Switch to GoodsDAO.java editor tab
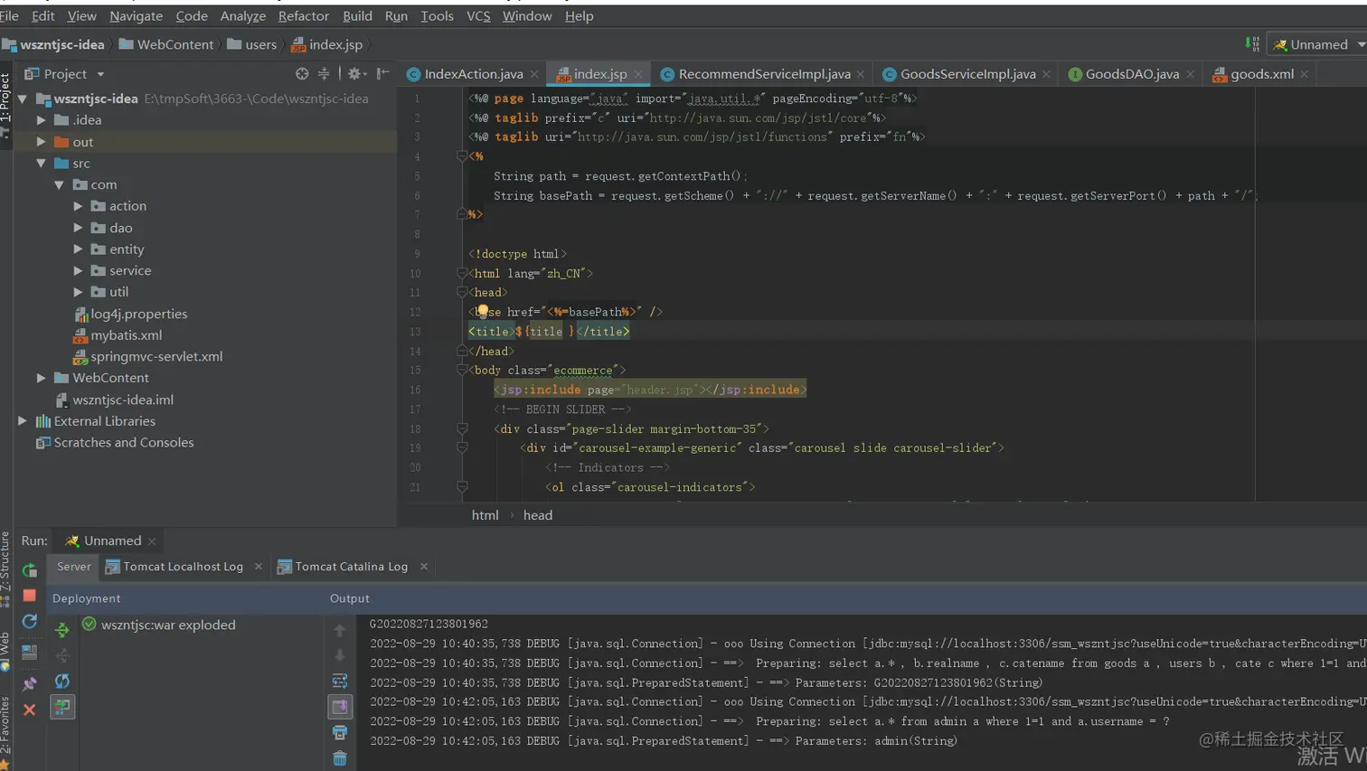The image size is (1367, 771). pos(1131,74)
